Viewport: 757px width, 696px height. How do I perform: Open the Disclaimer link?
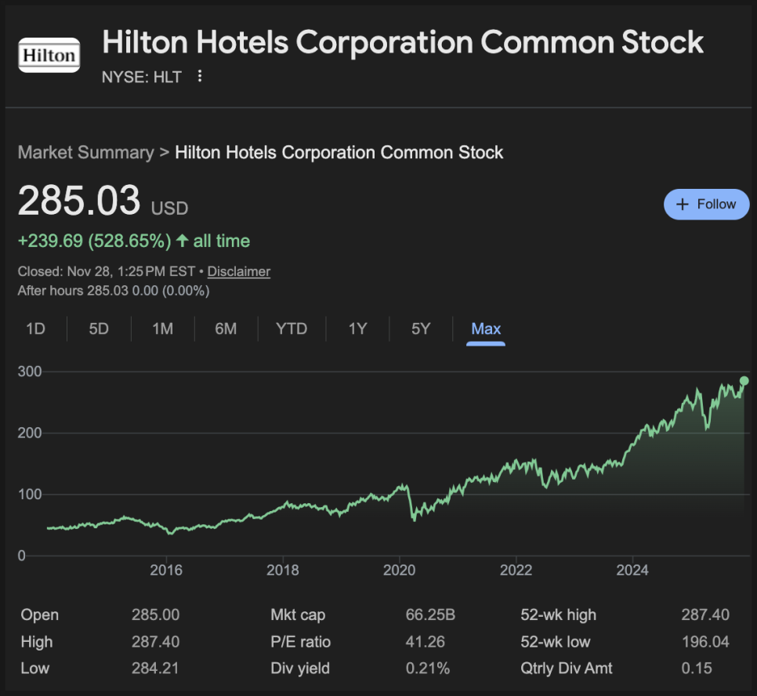[x=238, y=272]
